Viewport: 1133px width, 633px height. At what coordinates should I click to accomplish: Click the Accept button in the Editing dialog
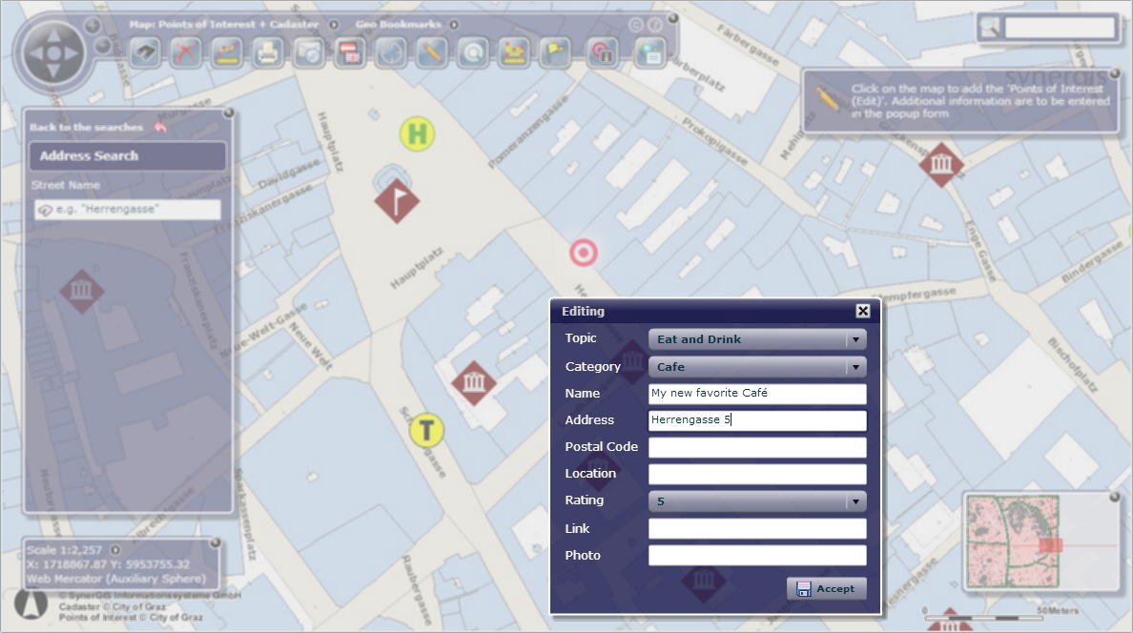coord(826,588)
